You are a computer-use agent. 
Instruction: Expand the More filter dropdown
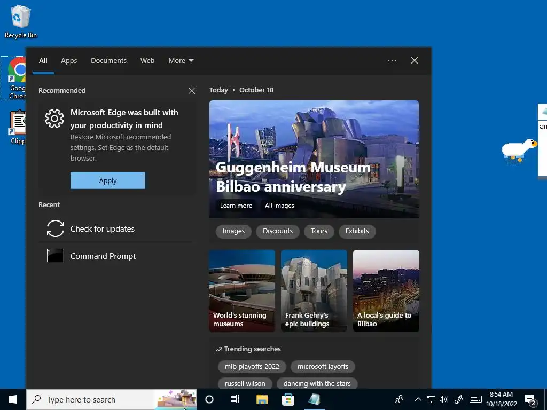point(181,61)
